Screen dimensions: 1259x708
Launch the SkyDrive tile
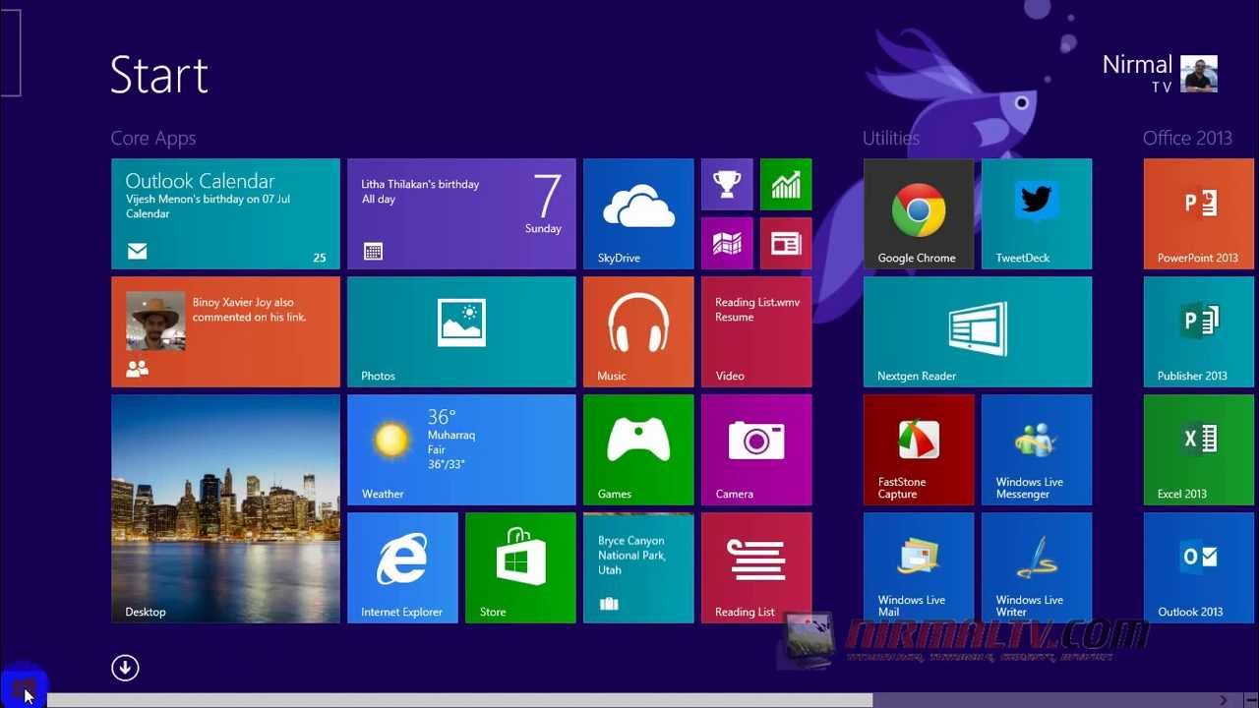(638, 213)
